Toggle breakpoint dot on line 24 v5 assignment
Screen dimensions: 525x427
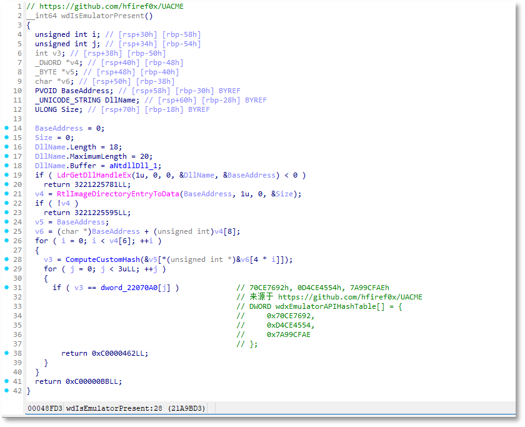tap(7, 222)
